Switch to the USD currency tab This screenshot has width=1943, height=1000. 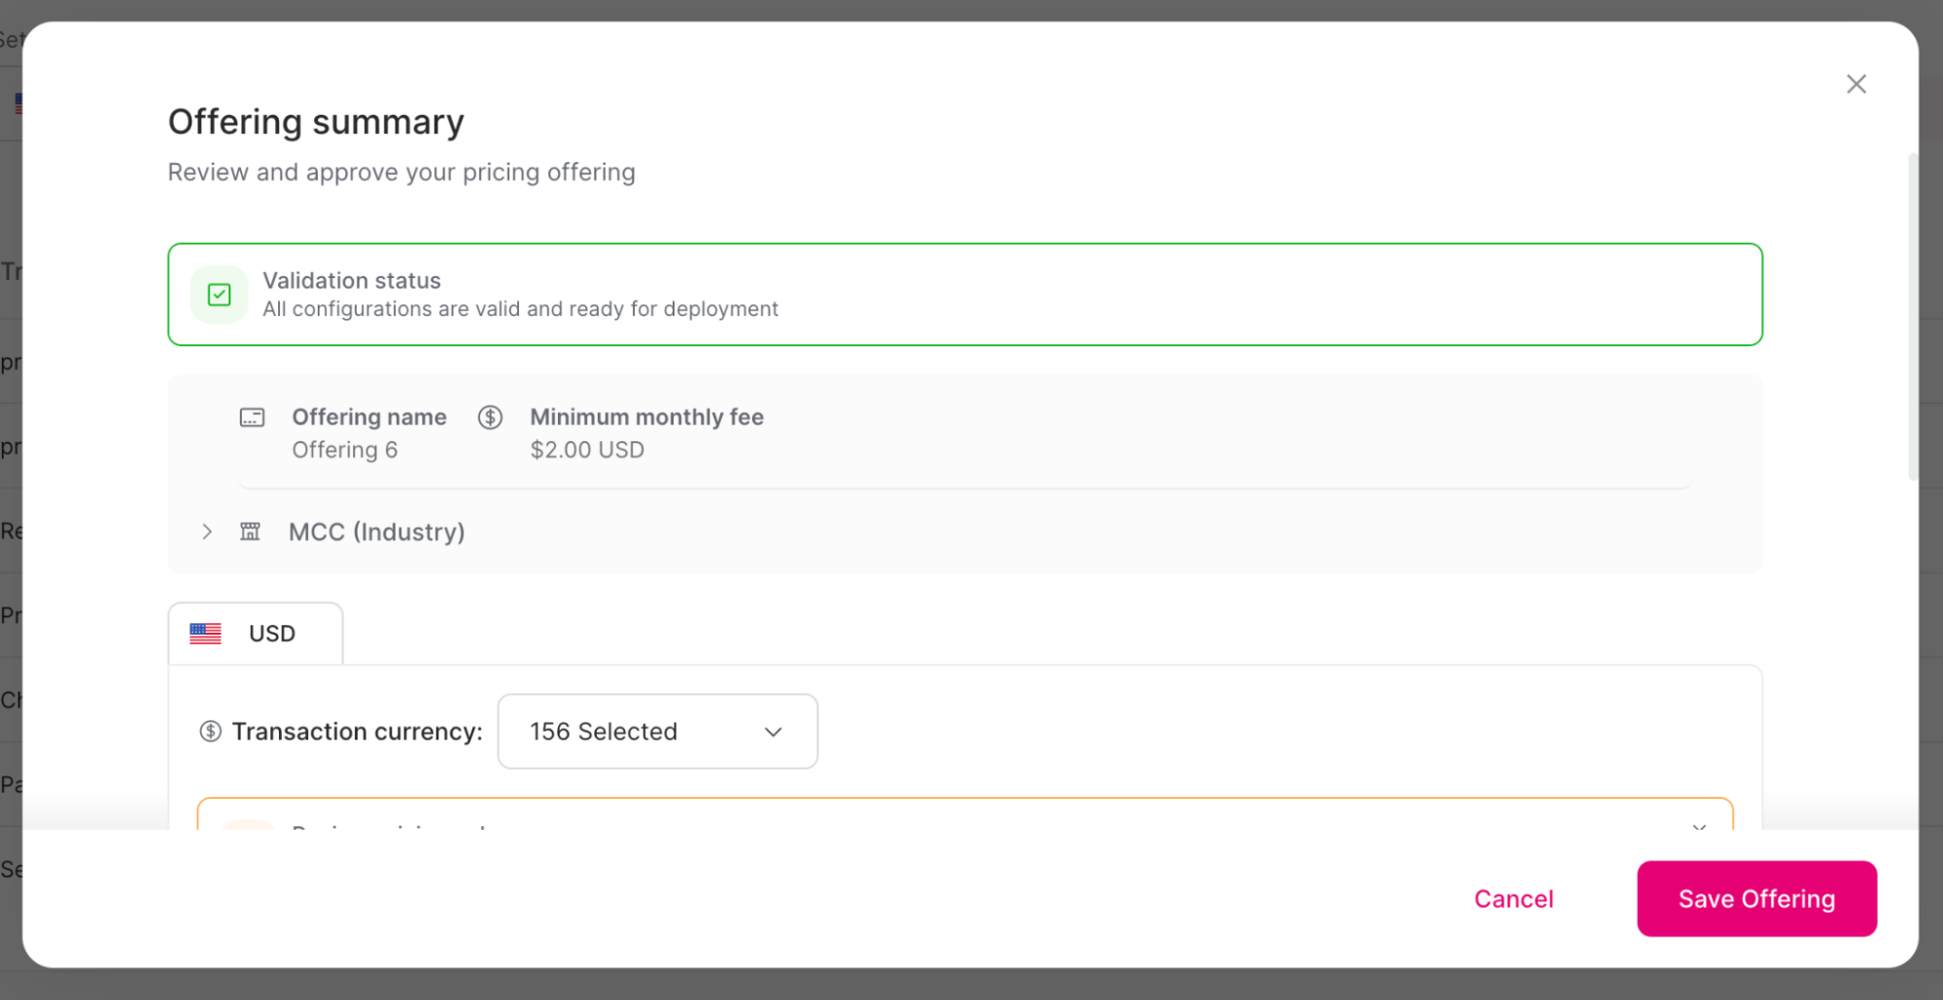pos(255,633)
